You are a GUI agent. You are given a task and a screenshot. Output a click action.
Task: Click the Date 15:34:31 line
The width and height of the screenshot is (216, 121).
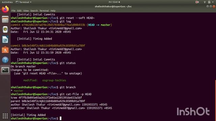pos(41,32)
